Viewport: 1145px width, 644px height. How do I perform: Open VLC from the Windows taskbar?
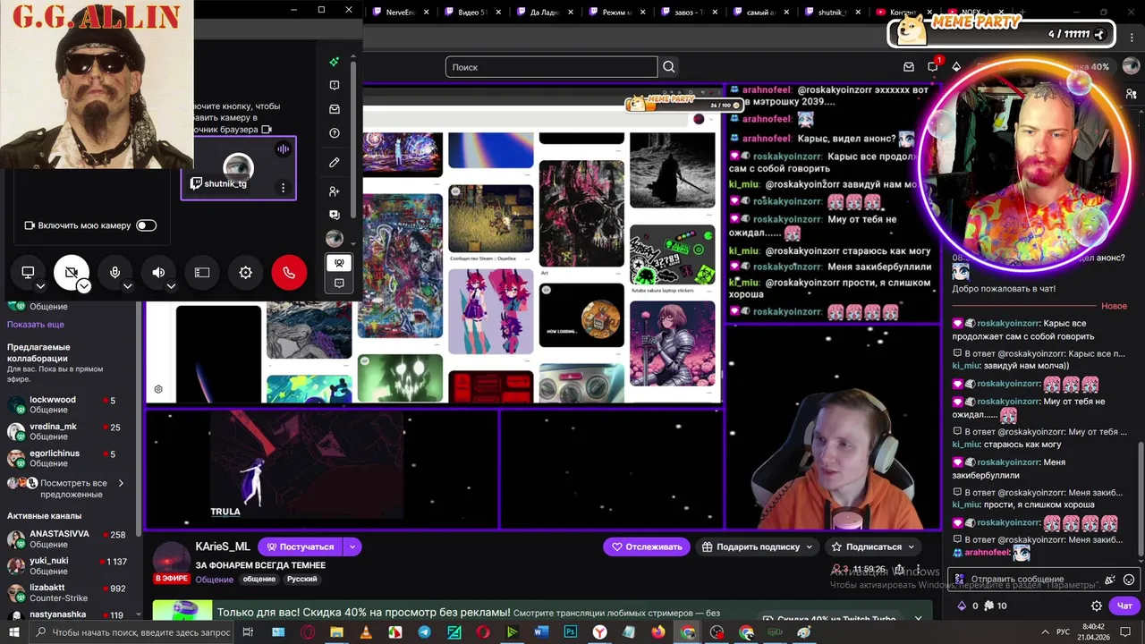pyautogui.click(x=365, y=632)
